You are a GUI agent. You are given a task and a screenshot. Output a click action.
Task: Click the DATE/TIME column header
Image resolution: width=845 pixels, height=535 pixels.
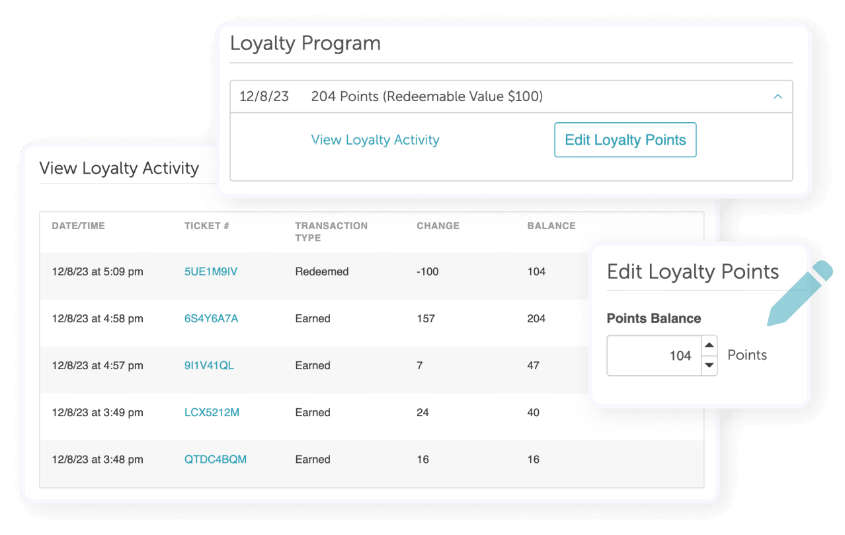click(x=79, y=226)
